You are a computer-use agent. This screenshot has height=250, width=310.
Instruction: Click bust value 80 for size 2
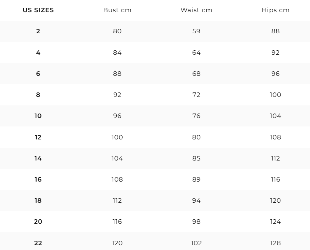(117, 31)
